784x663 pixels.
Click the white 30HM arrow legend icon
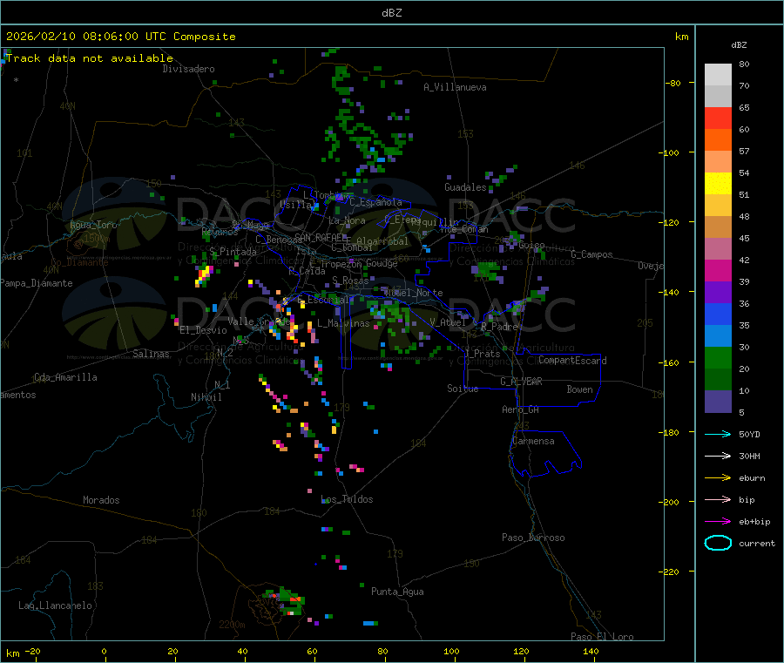point(718,456)
